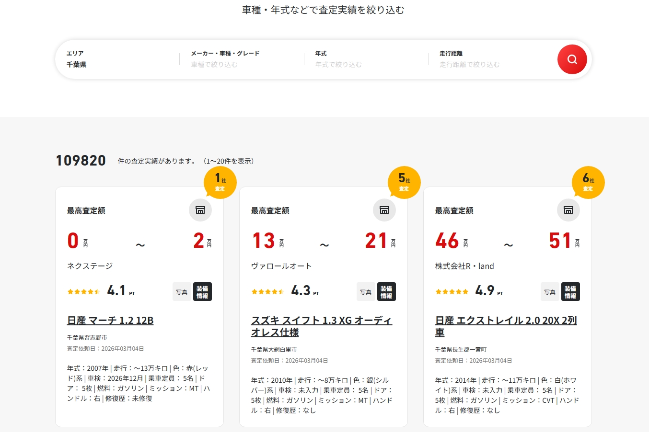Click 写真 tag on Nissan March card
The height and width of the screenshot is (432, 649).
click(182, 292)
